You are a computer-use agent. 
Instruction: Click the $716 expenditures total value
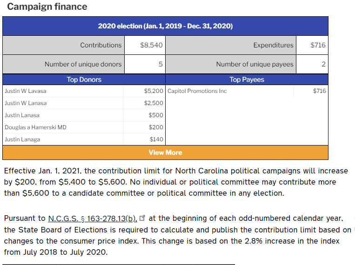(x=318, y=45)
